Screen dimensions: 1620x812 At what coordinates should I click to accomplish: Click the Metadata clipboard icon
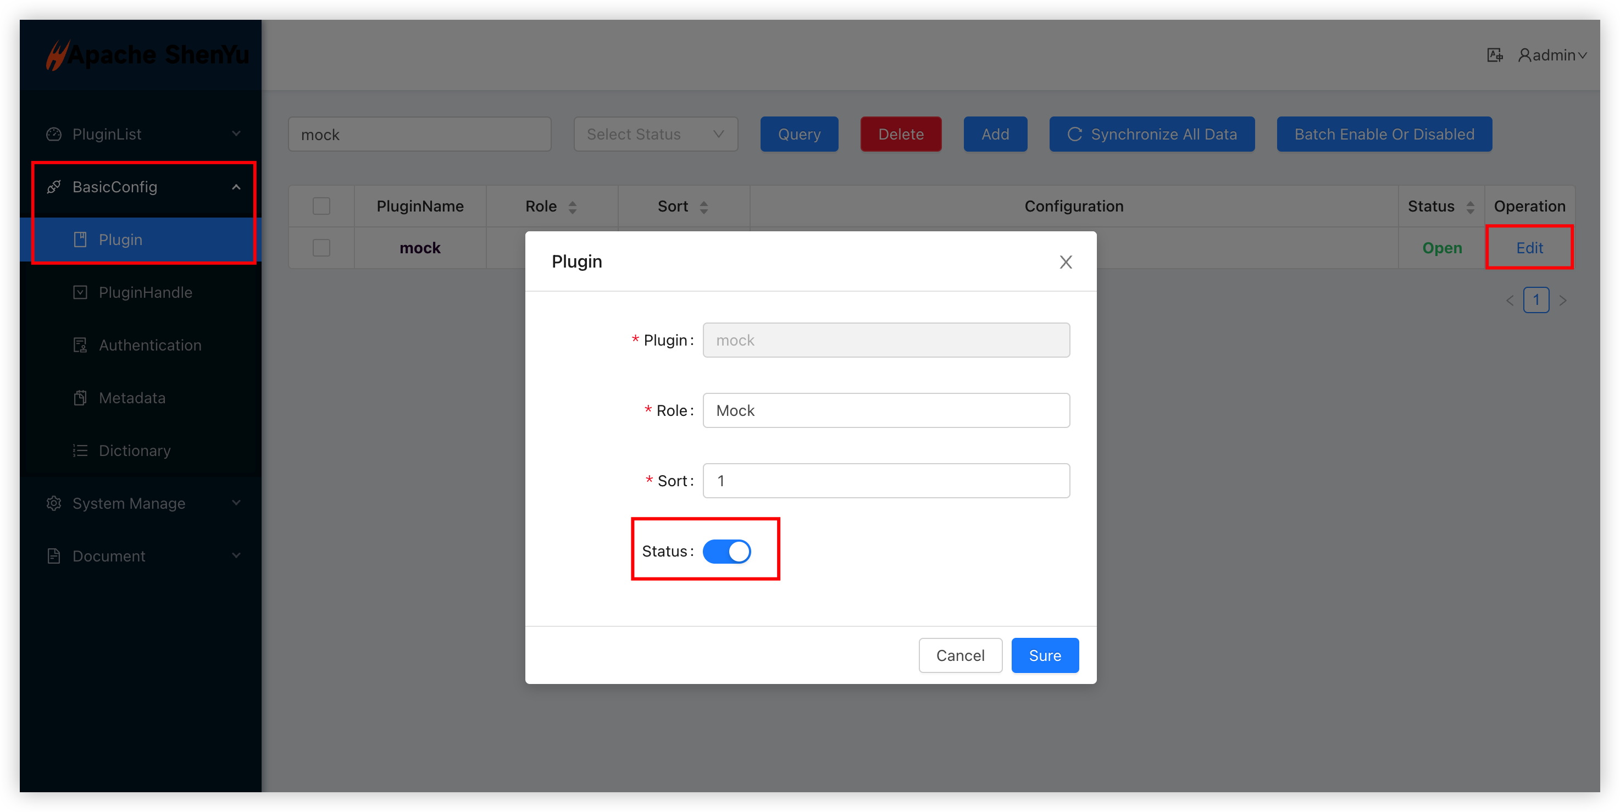[x=80, y=398]
